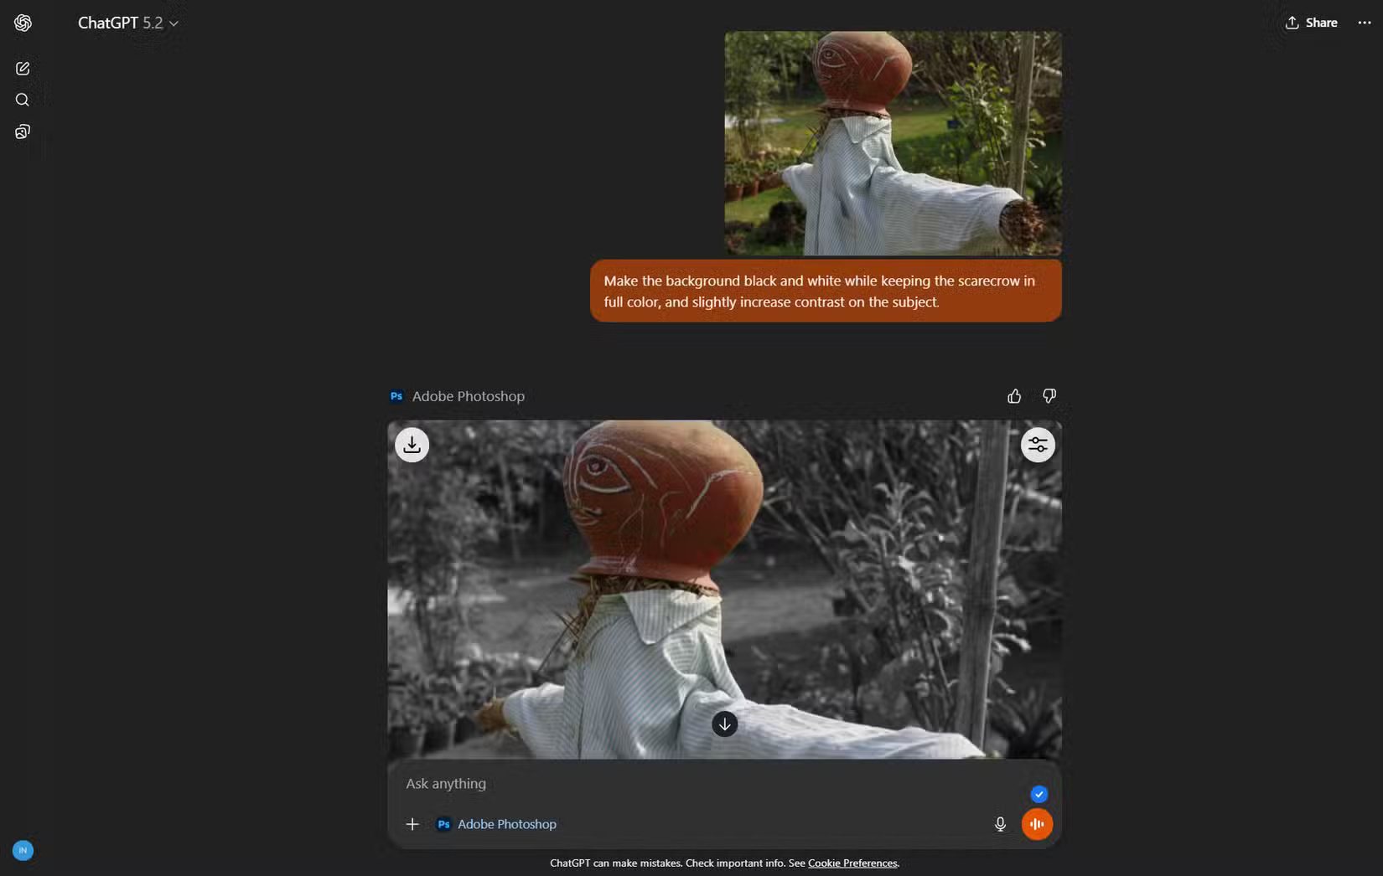
Task: Click the blue checkmark badge
Action: (1039, 794)
